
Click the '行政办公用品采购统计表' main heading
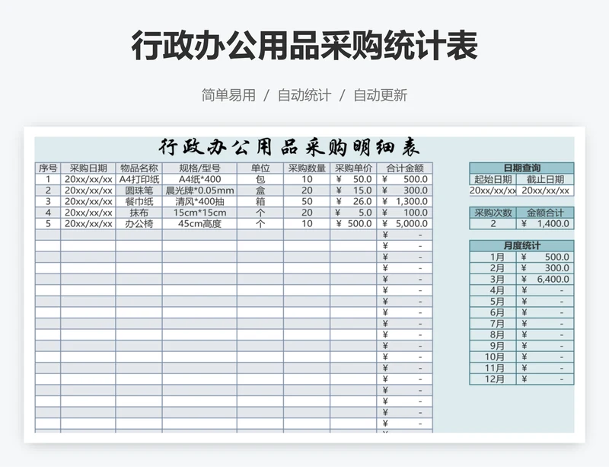304,46
